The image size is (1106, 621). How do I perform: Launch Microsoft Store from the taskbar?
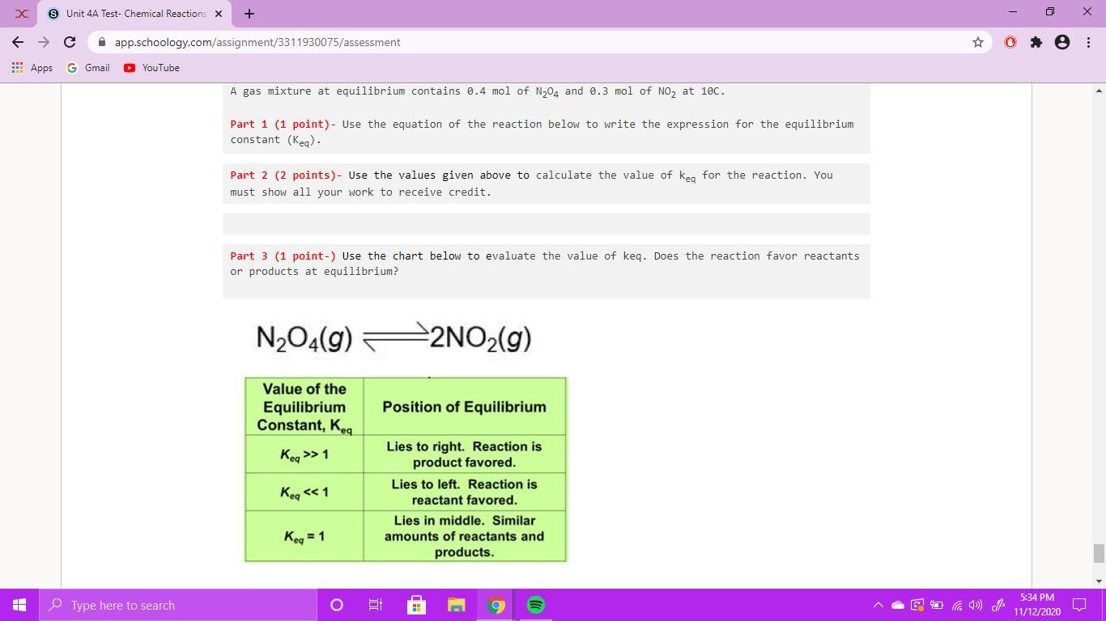(x=416, y=605)
